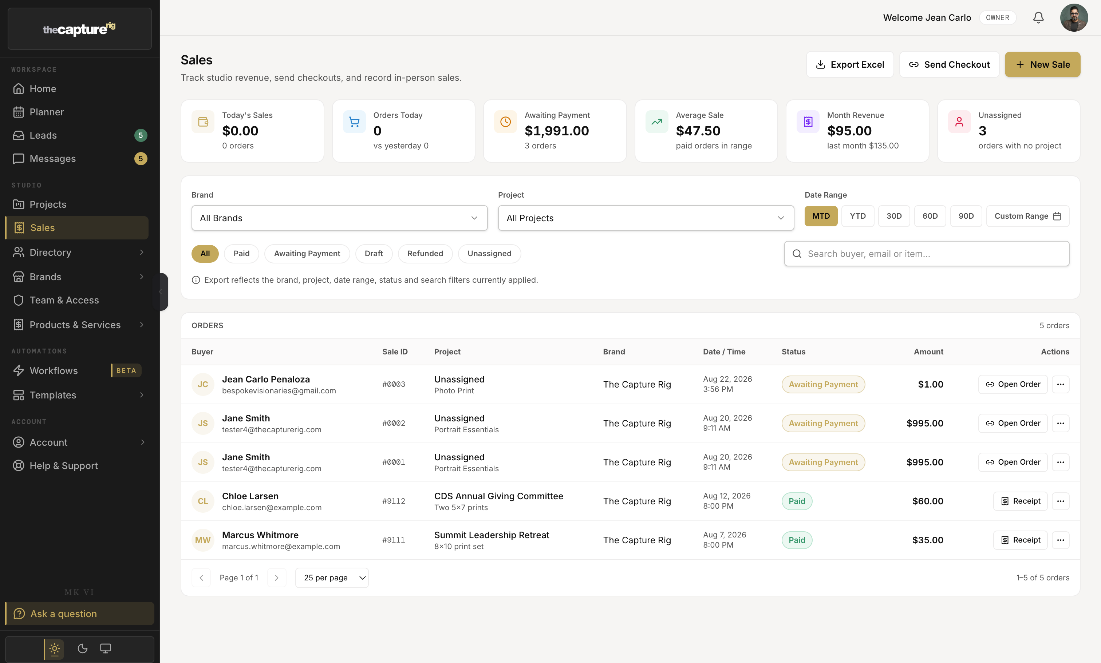Select the YTD date range

click(x=857, y=216)
